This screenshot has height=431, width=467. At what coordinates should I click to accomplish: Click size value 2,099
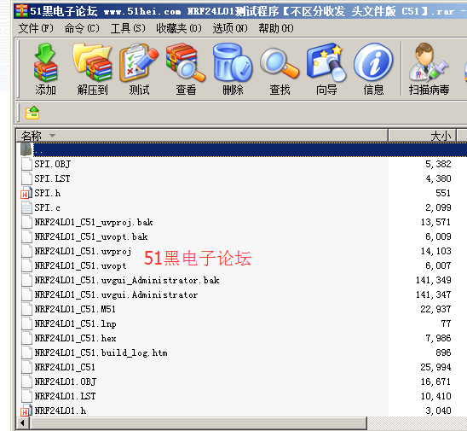[x=438, y=207]
